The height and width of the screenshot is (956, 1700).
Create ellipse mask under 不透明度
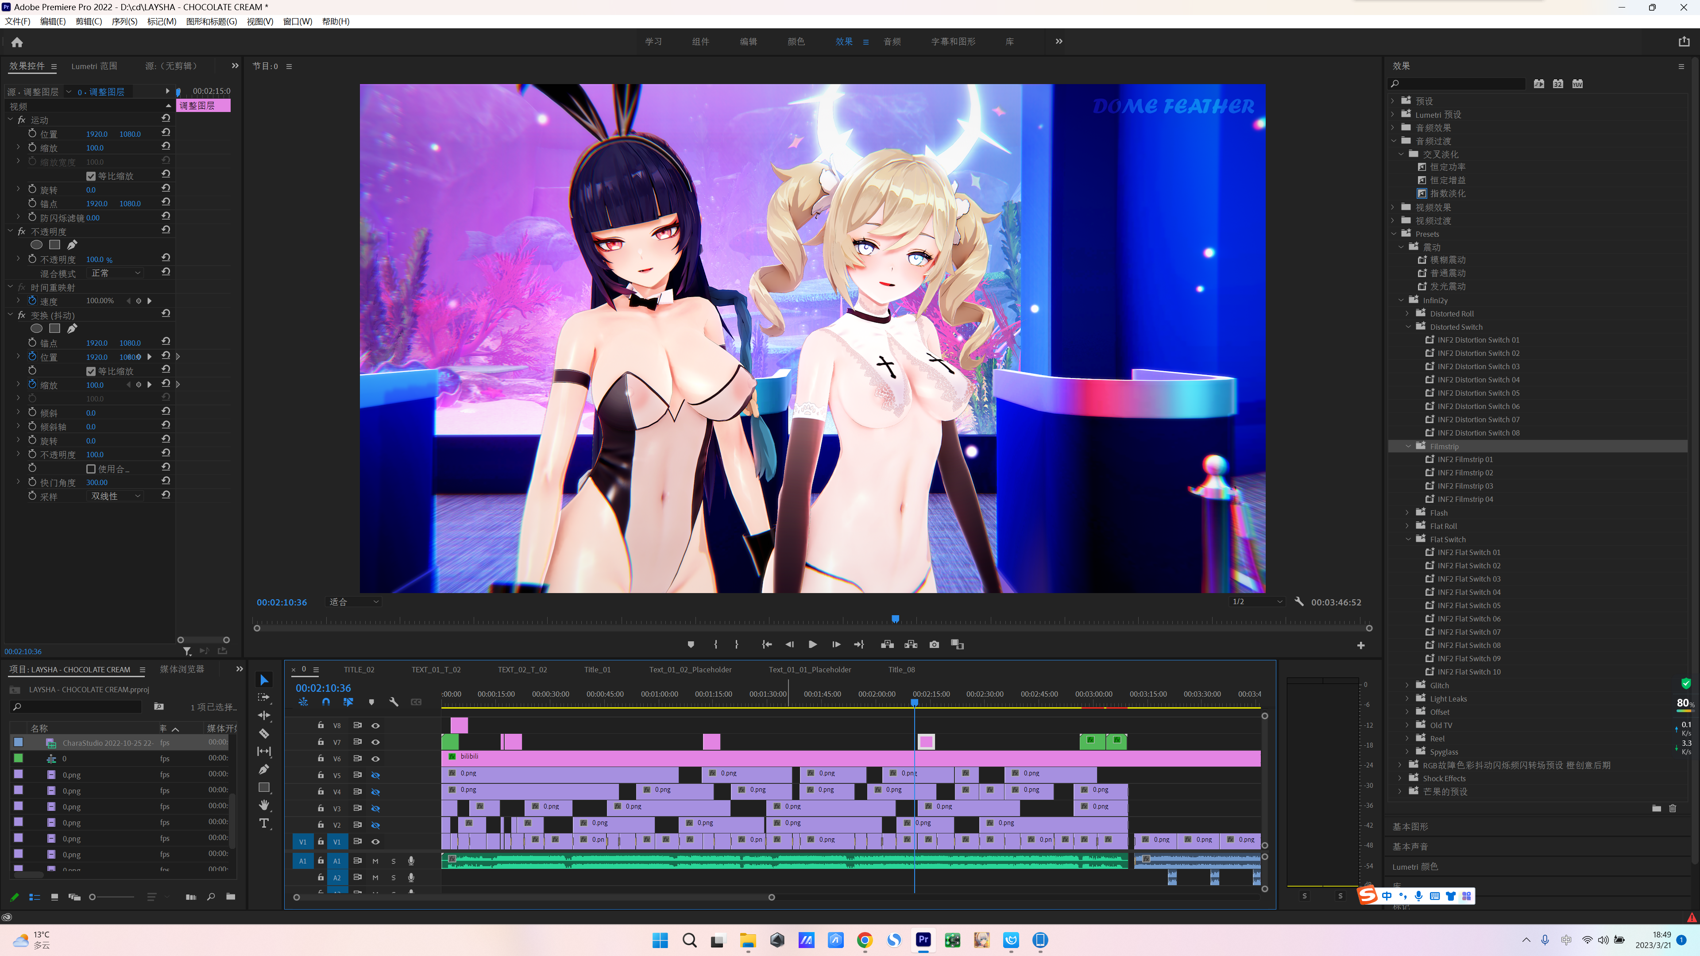pos(36,245)
